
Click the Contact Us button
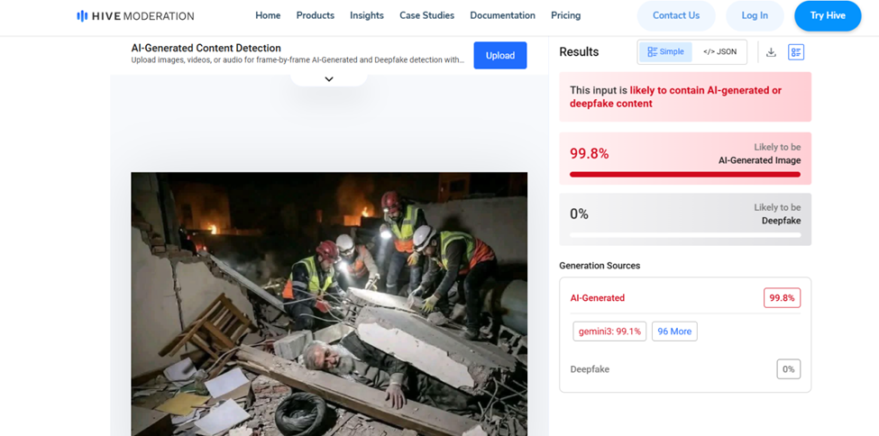(676, 15)
